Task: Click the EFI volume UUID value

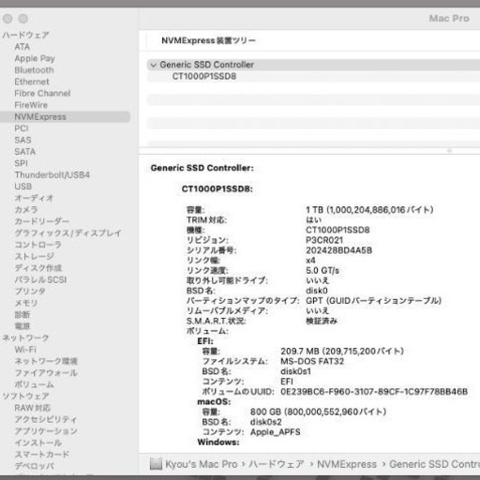Action: [374, 392]
